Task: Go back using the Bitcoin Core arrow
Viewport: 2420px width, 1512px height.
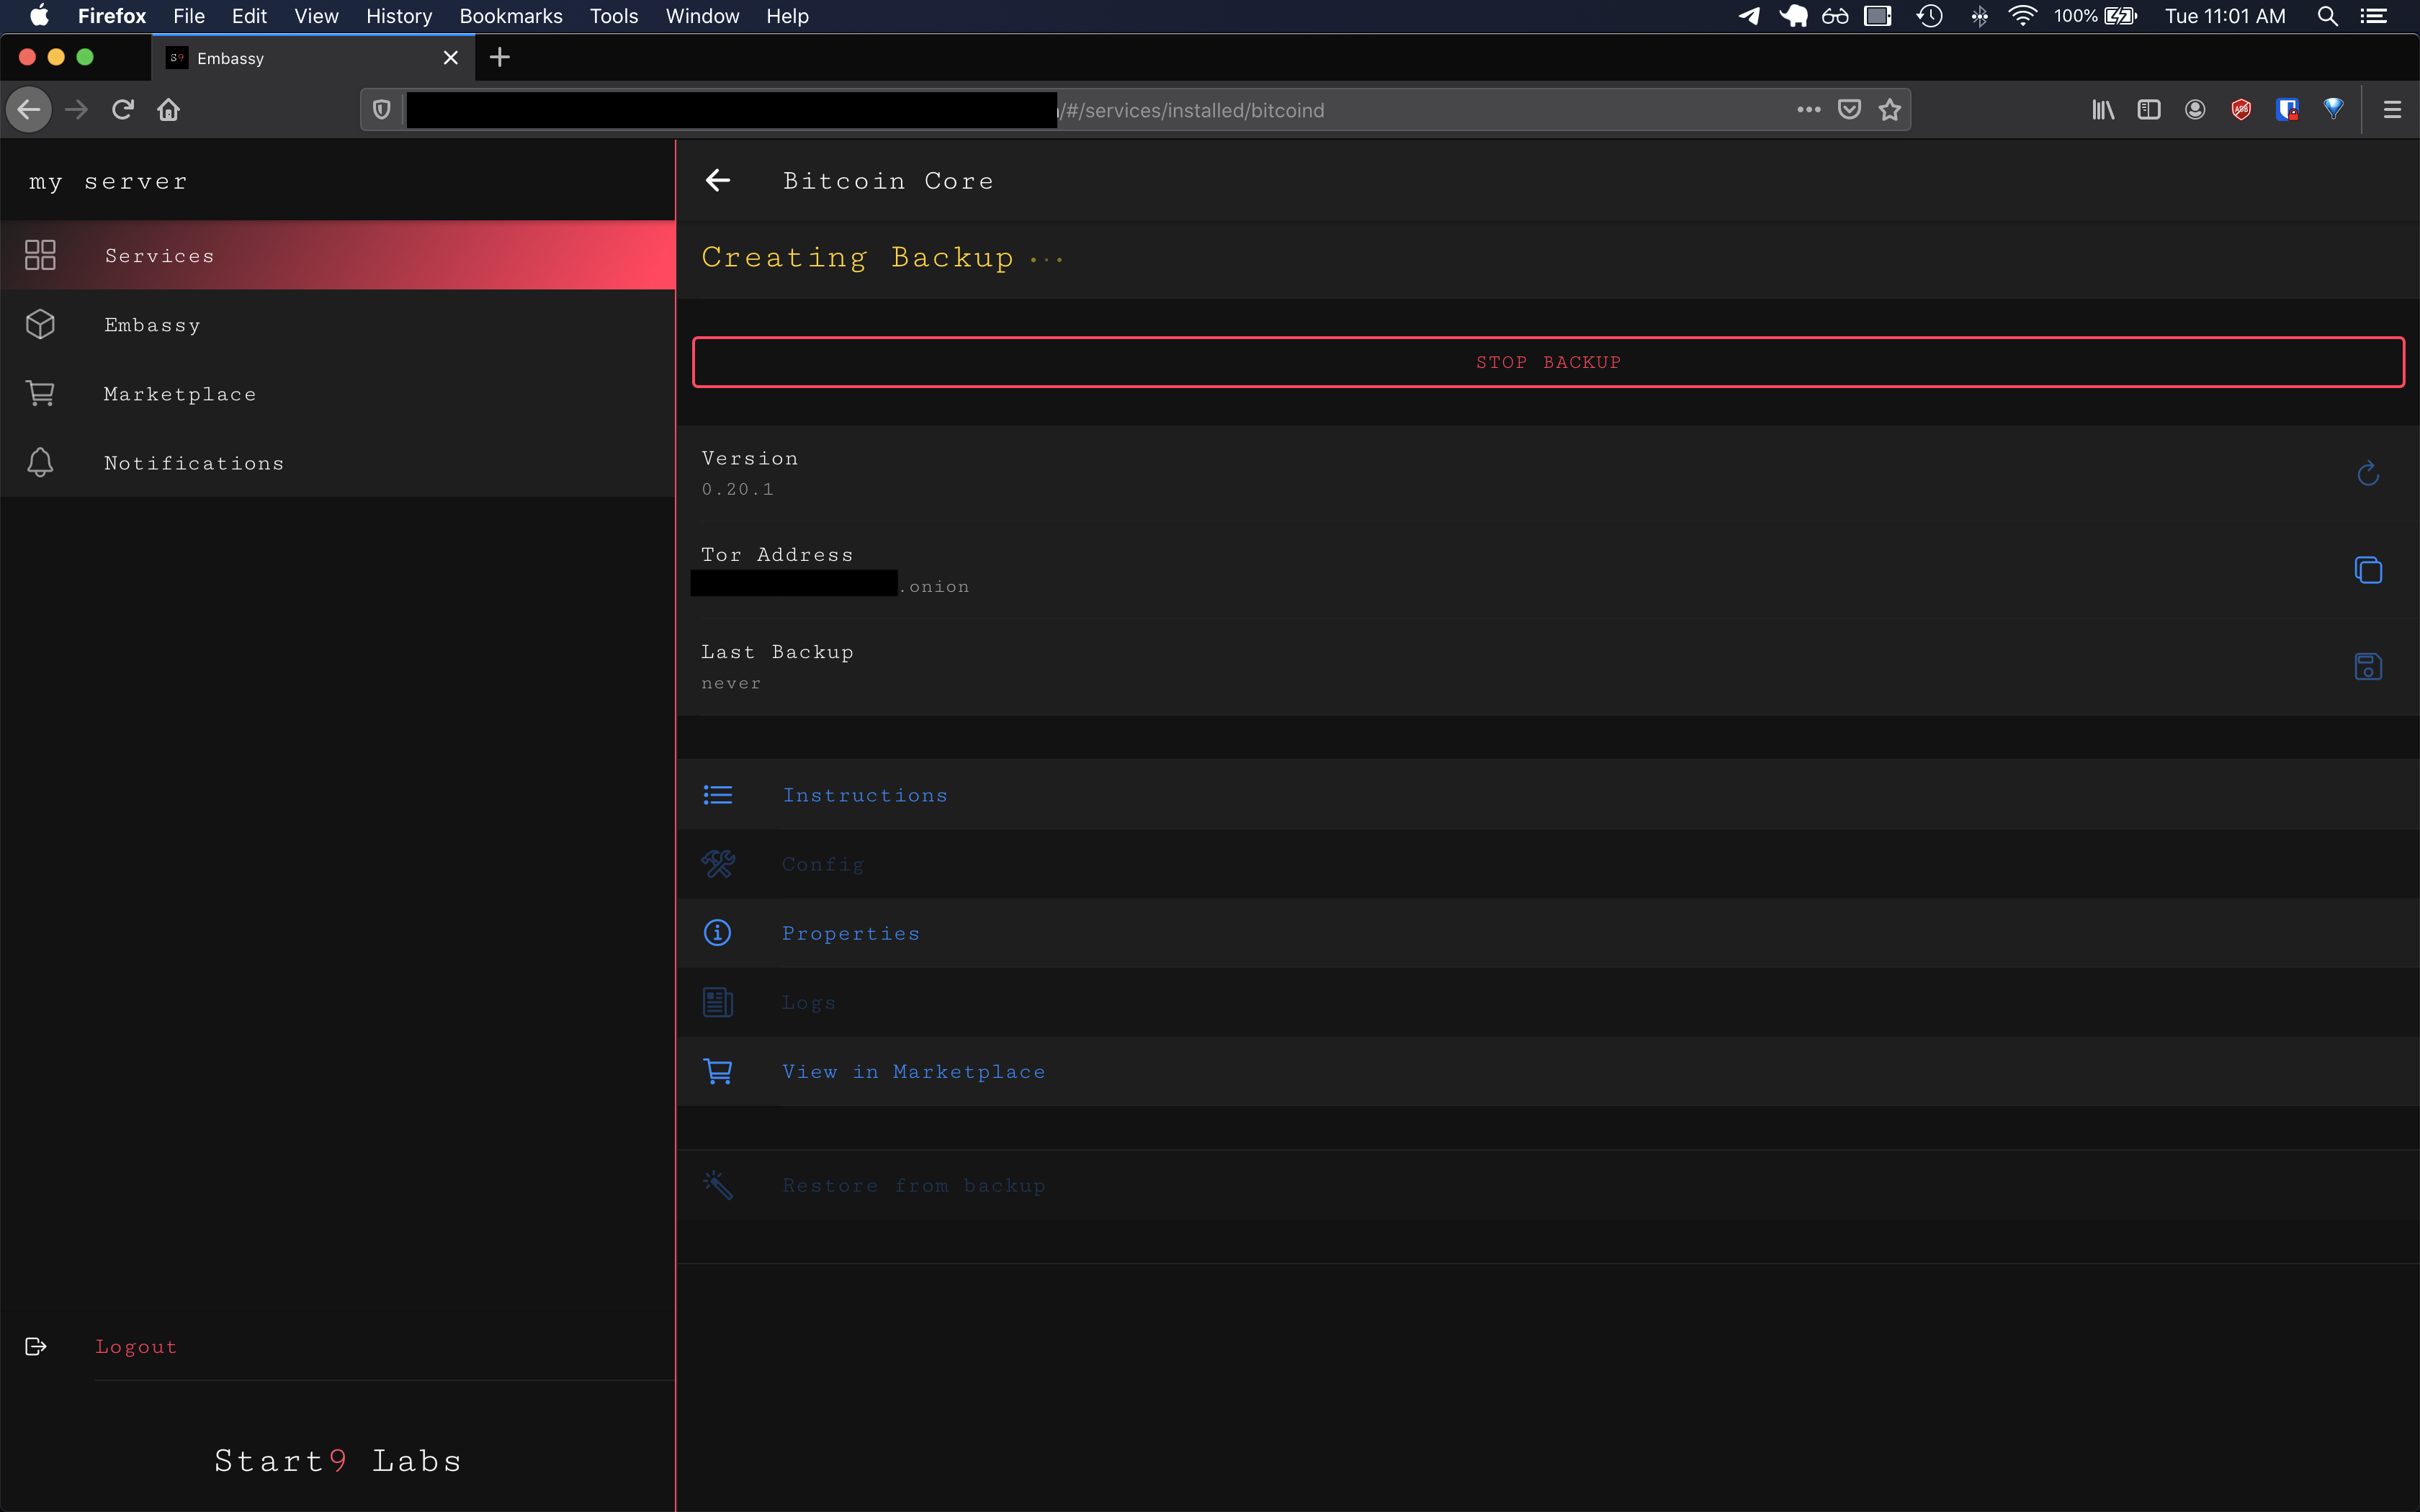Action: point(718,181)
